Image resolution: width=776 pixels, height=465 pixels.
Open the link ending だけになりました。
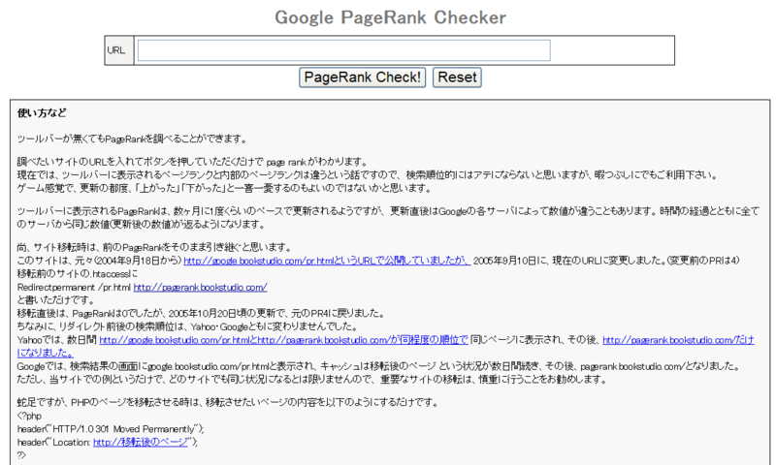678,340
